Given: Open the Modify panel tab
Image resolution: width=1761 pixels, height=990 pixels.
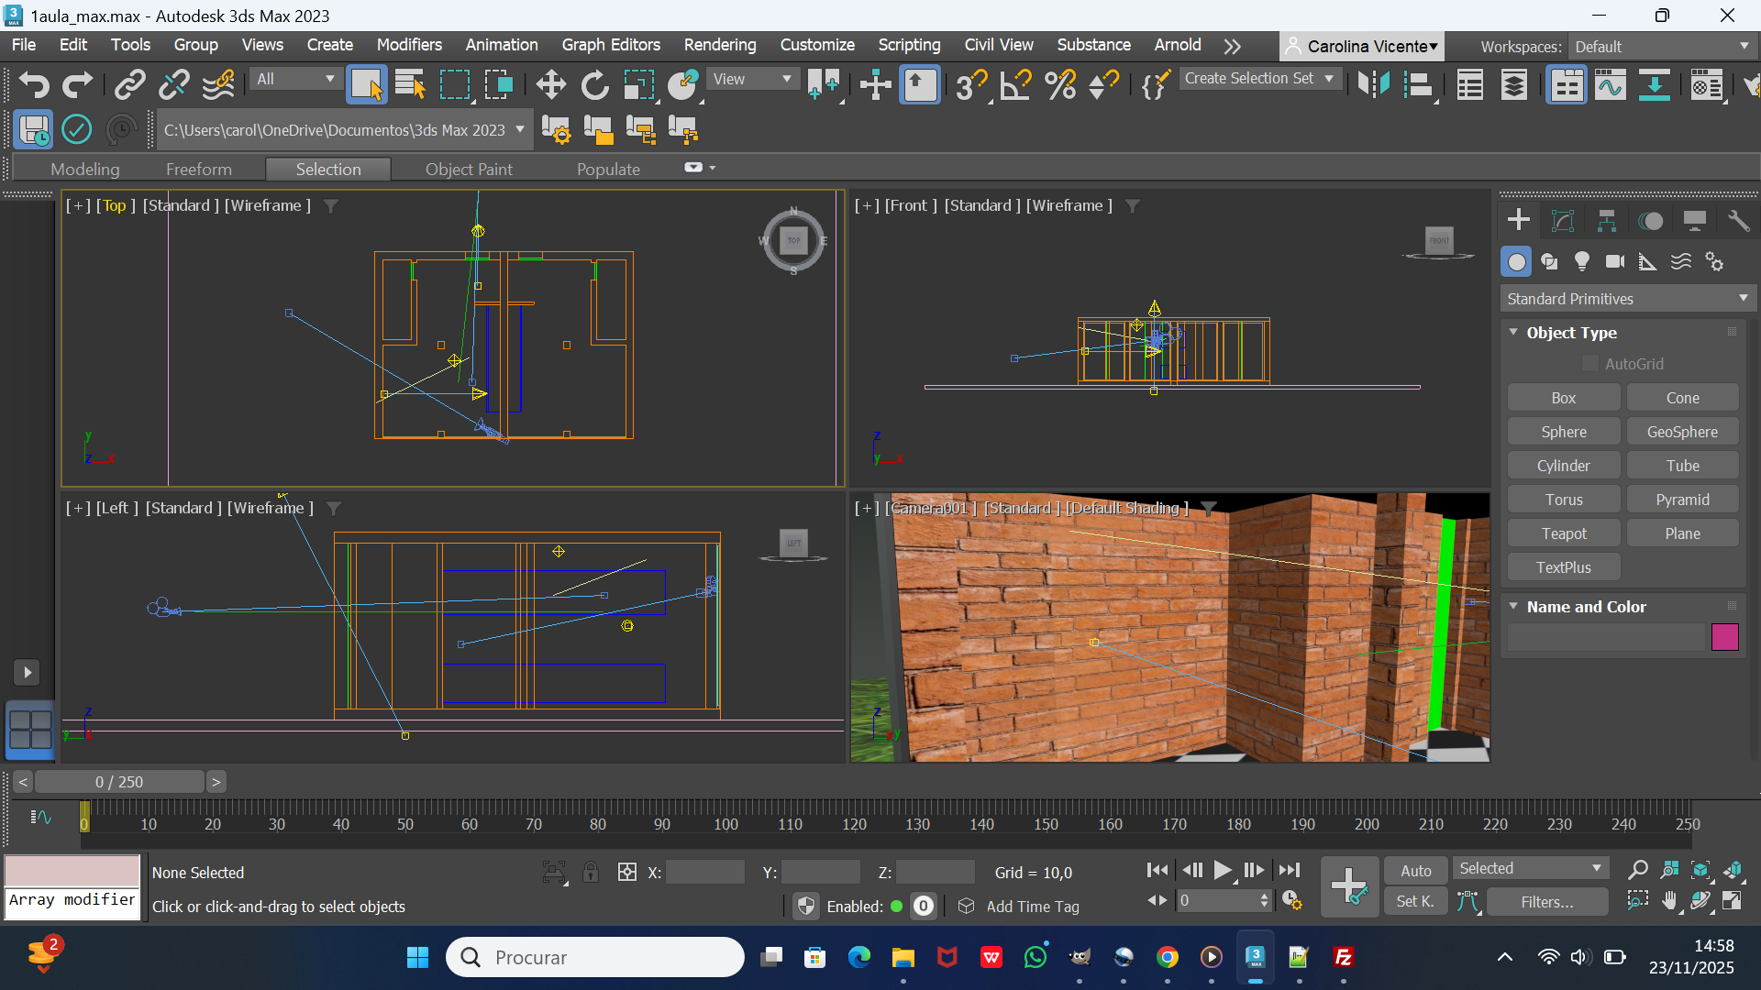Looking at the screenshot, I should tap(1562, 221).
